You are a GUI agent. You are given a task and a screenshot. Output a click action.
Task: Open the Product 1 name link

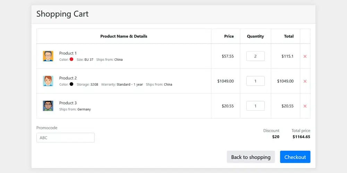pyautogui.click(x=68, y=53)
